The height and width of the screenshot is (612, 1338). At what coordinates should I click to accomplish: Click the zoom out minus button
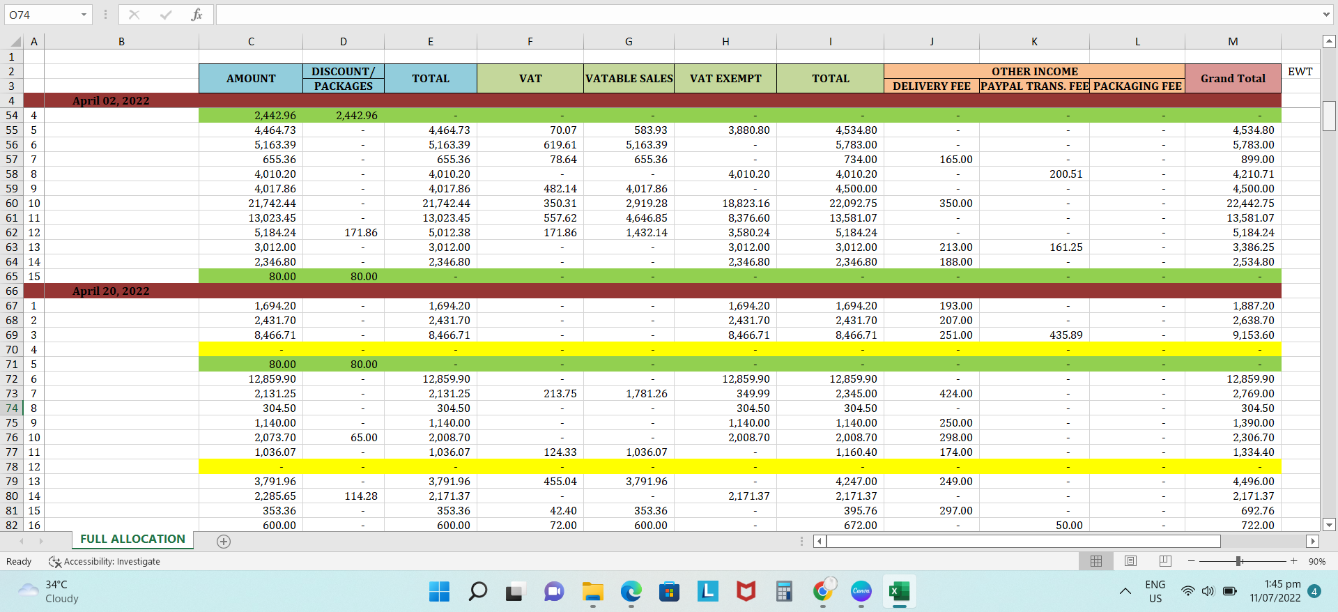[1192, 561]
